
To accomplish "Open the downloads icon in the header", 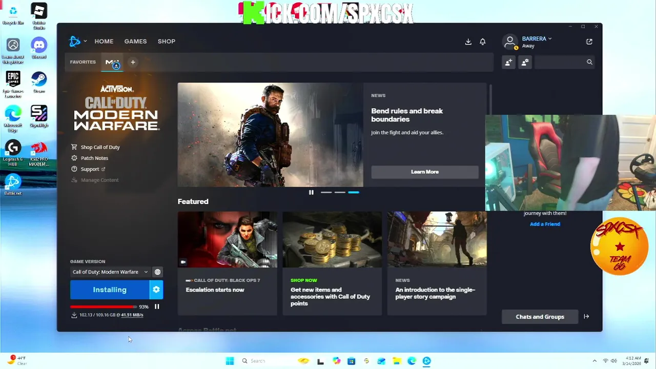I will point(468,42).
